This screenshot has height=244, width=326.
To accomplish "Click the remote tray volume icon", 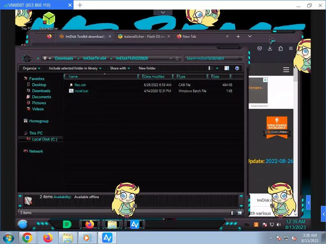I will click(279, 225).
